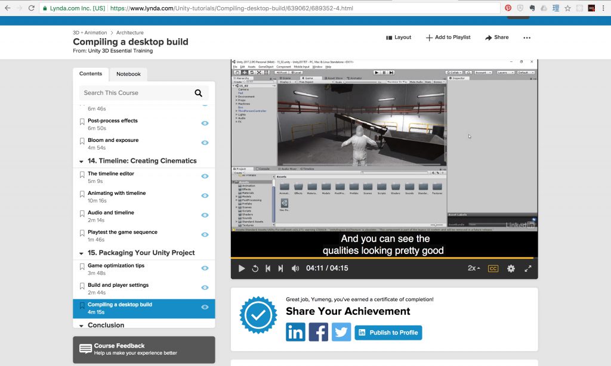Open the Layout options
The image size is (611, 366).
[398, 38]
